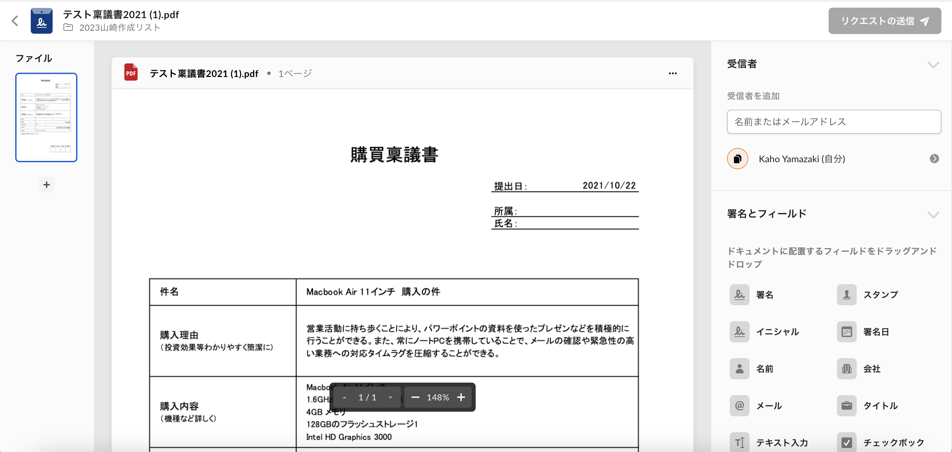Open Kaho Yamazaki recipient options arrow
The height and width of the screenshot is (452, 952).
pyautogui.click(x=934, y=158)
